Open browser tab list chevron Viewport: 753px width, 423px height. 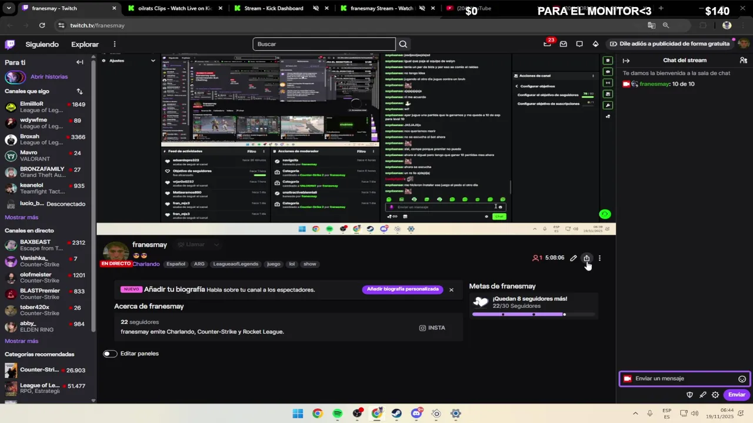(x=9, y=8)
